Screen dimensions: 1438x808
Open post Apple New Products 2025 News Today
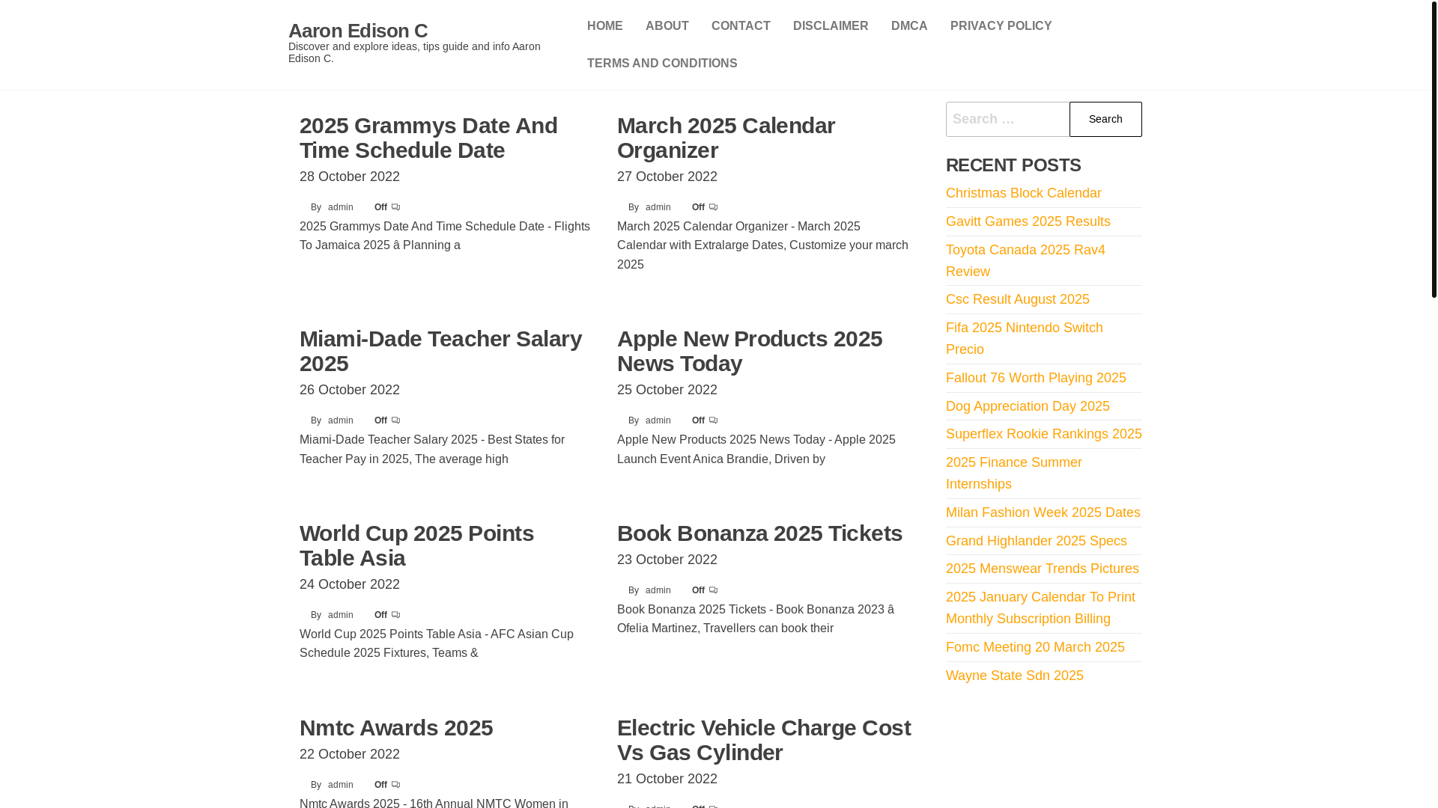[750, 351]
